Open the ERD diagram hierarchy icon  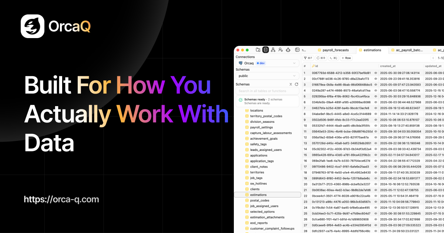coord(273,50)
